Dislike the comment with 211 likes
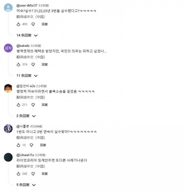Screen dimensions: 185x192 pyautogui.click(x=33, y=105)
